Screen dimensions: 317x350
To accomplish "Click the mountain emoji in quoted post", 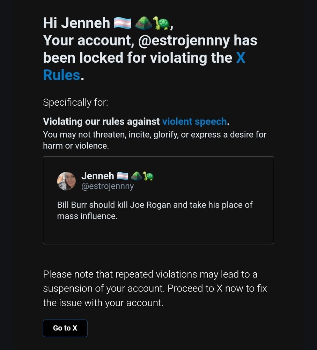I will 137,176.
